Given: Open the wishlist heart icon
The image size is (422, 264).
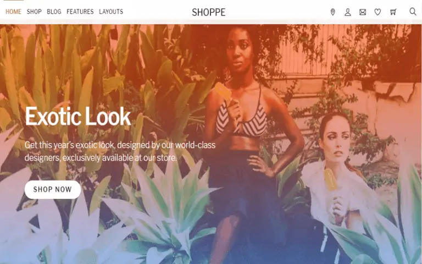Looking at the screenshot, I should pyautogui.click(x=377, y=12).
